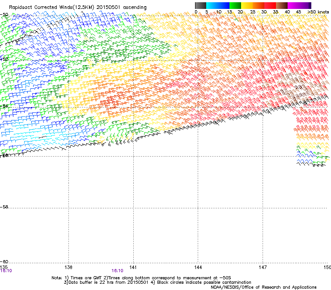Pick the orange 25-30 knots legend segment
Viewport: 331px width, 290px height.
[259, 5]
